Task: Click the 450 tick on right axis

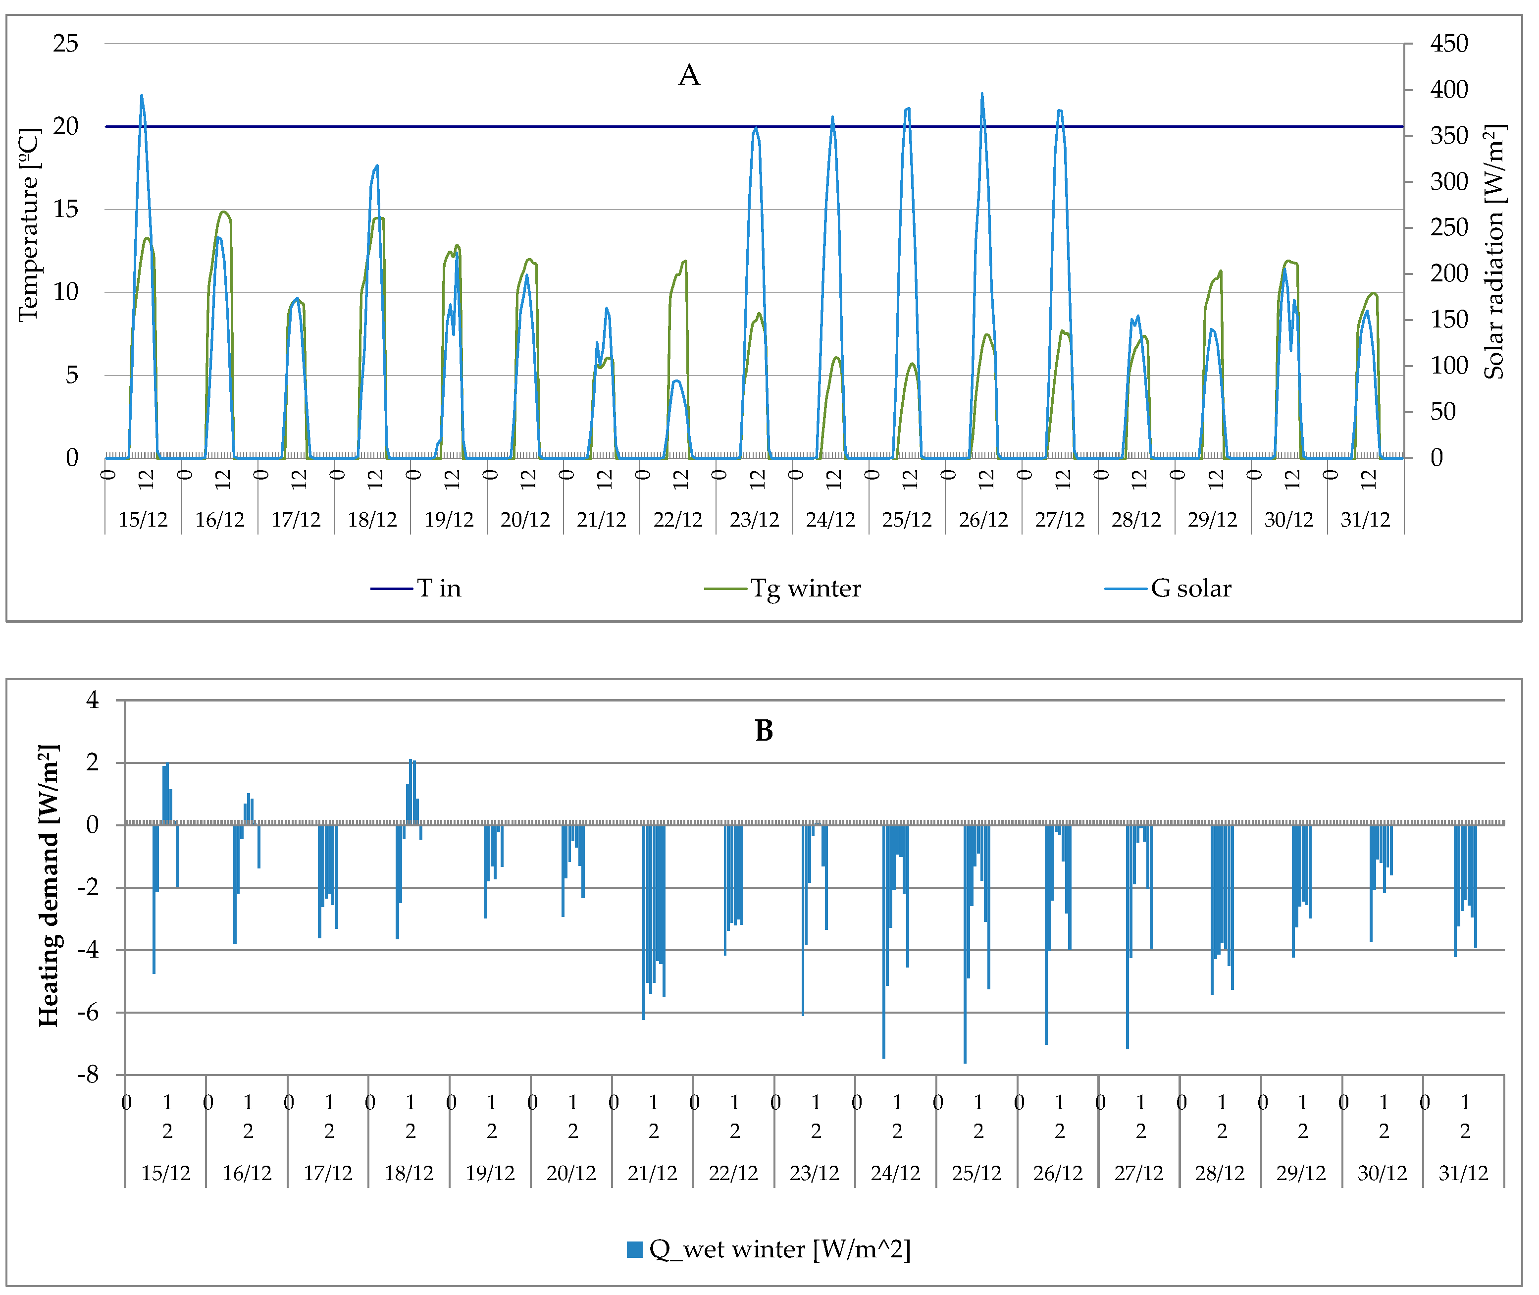Action: click(1449, 44)
